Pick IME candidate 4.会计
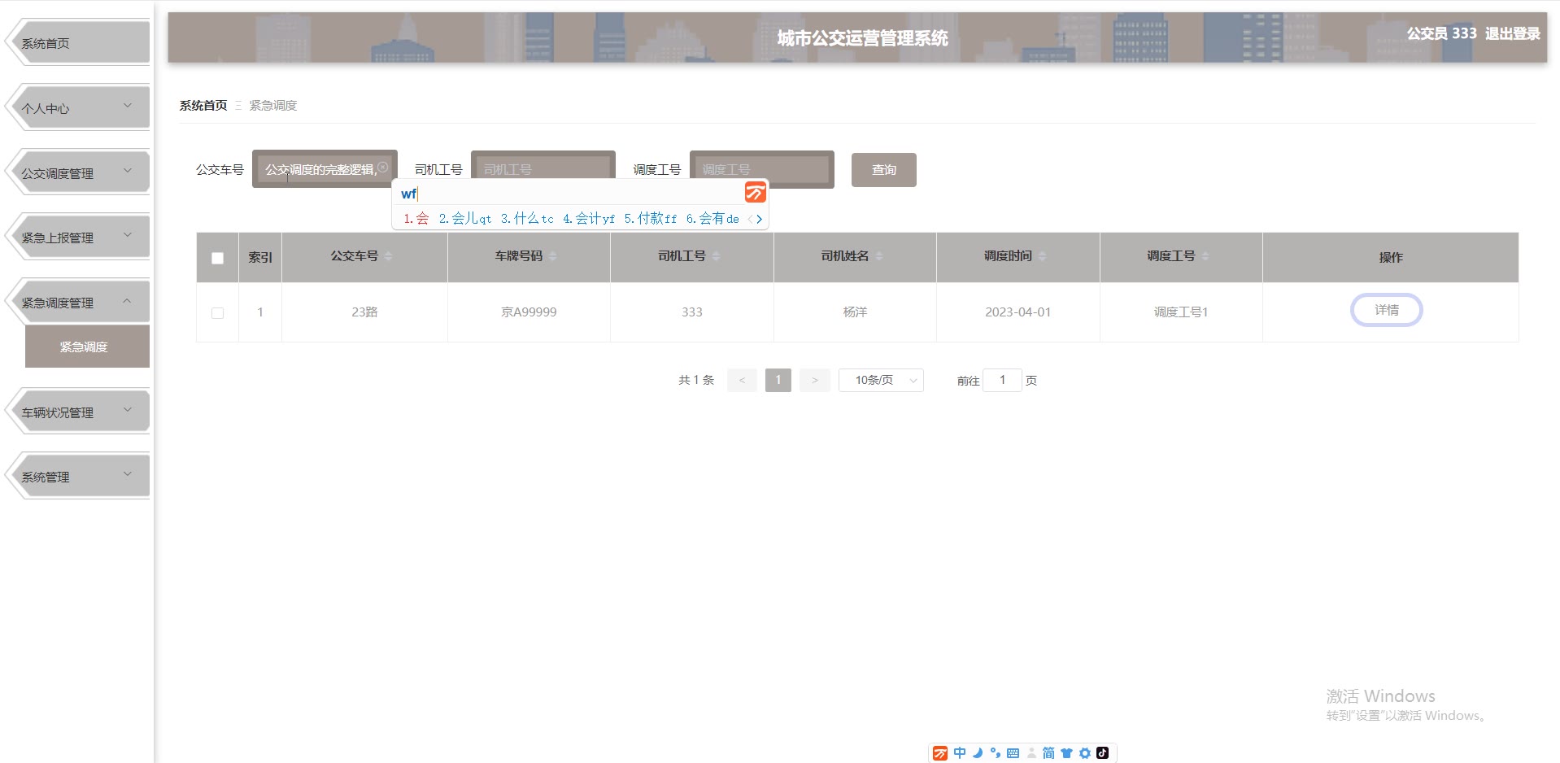The width and height of the screenshot is (1560, 763). (589, 219)
